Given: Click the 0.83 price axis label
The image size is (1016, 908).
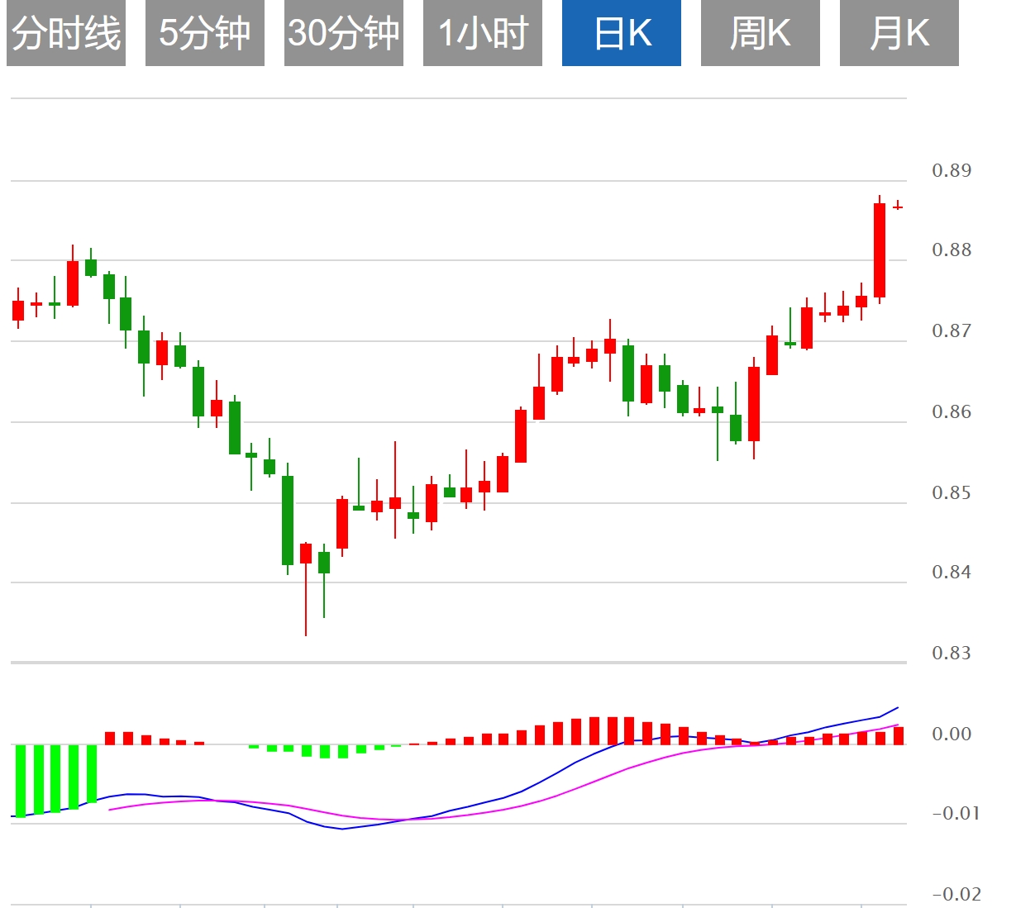Looking at the screenshot, I should [x=952, y=654].
